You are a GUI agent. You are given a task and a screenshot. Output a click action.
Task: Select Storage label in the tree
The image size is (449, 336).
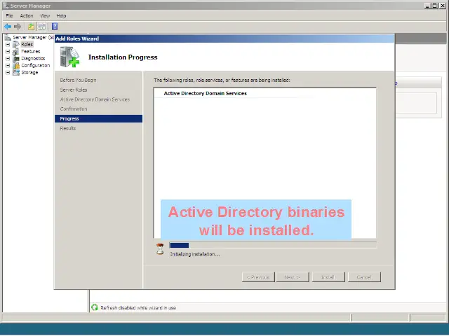[x=29, y=72]
